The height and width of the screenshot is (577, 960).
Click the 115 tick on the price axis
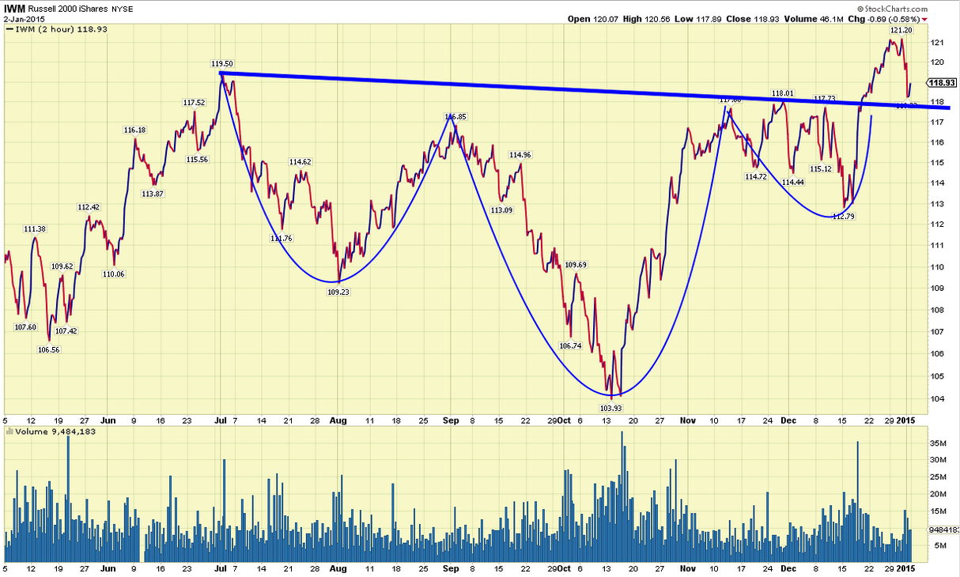[938, 163]
